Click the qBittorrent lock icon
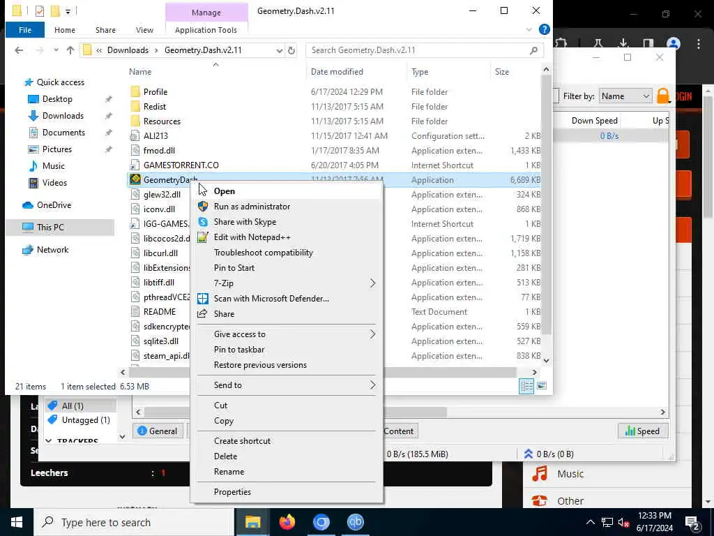This screenshot has height=536, width=714. click(x=663, y=96)
